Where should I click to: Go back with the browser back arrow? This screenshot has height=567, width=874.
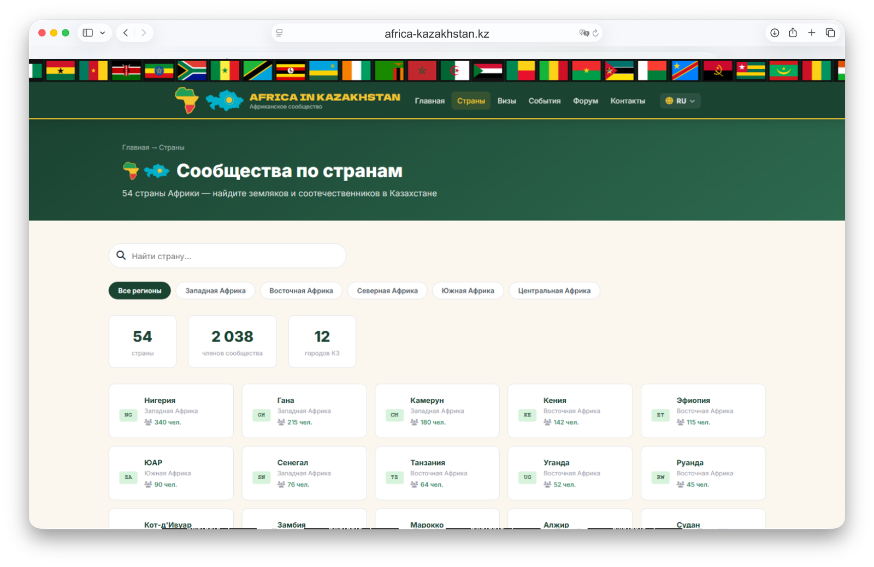click(126, 33)
